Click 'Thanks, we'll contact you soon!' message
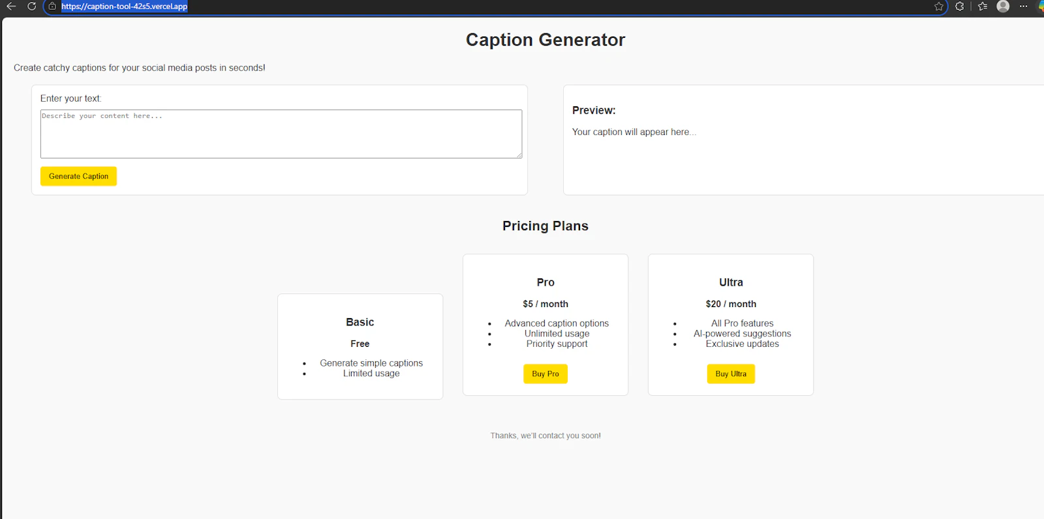1044x519 pixels. 545,436
